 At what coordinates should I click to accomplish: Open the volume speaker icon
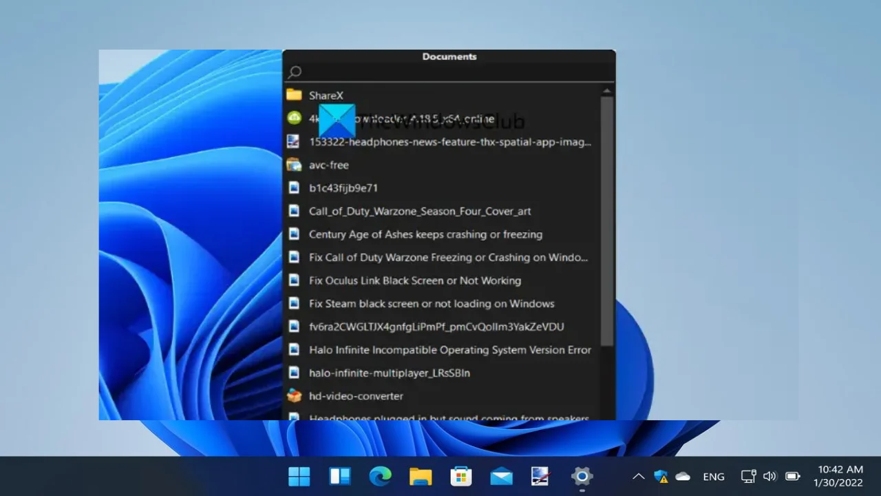pyautogui.click(x=770, y=476)
